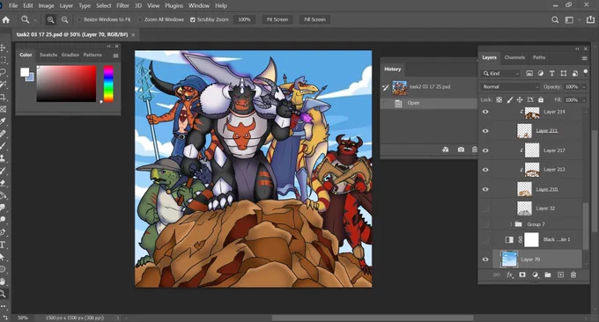Open workspace switcher dropdown arrow at top right
The width and height of the screenshot is (599, 322).
tap(580, 20)
